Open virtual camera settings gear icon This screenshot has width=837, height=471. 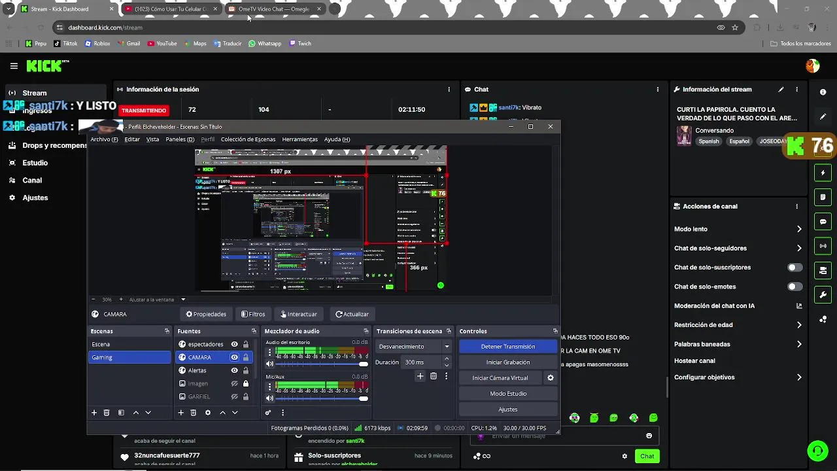pos(551,378)
